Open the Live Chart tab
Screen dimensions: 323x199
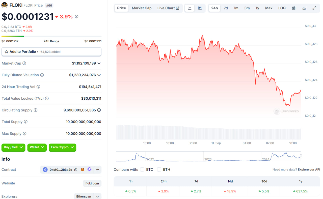coord(168,8)
